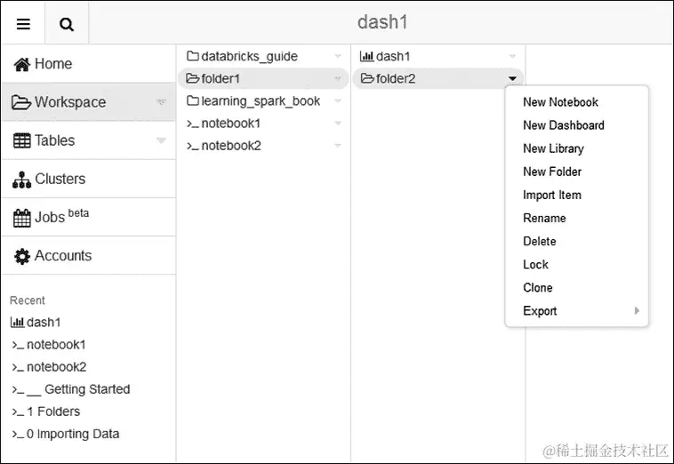674x464 pixels.
Task: Open learning_spark_book folder name
Action: 261,101
